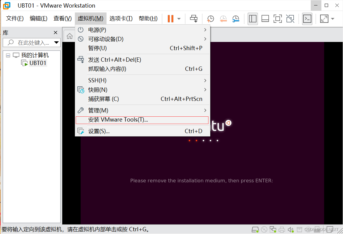Viewport: 343px width, 234px height.
Task: Toggle the console view toolbar icon
Action: (307, 19)
